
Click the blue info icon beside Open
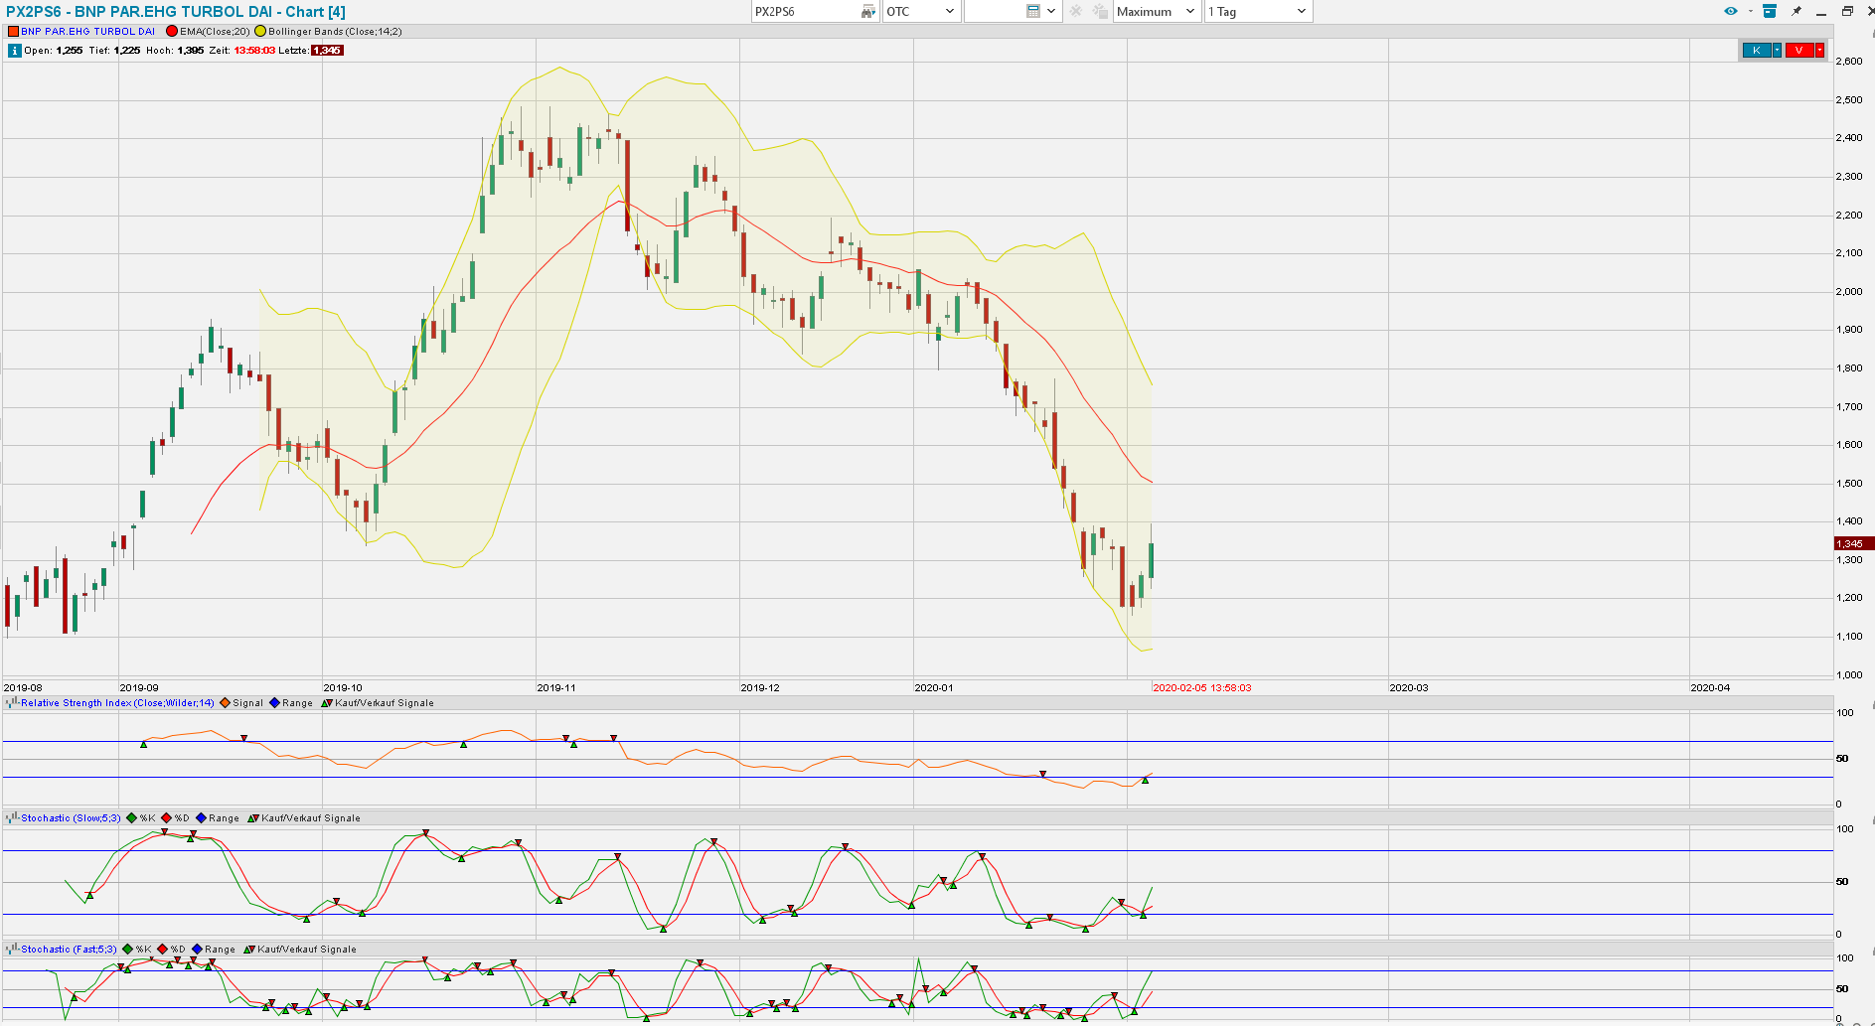click(14, 51)
